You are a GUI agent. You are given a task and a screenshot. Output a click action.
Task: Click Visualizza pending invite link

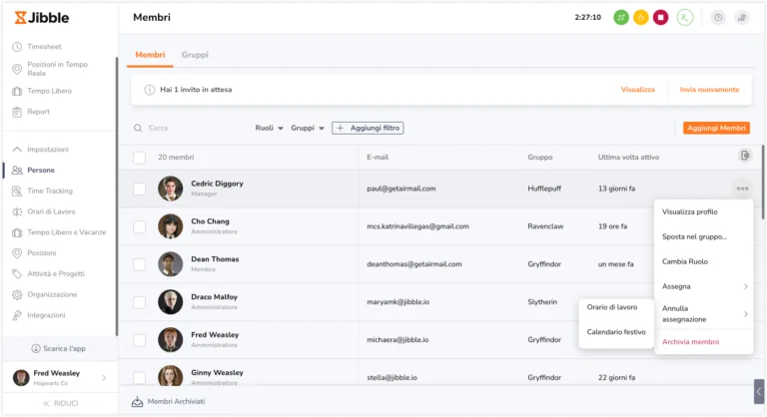(637, 90)
